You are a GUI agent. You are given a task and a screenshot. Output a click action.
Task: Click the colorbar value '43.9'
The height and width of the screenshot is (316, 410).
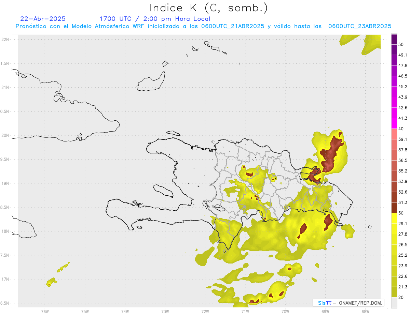(x=403, y=97)
